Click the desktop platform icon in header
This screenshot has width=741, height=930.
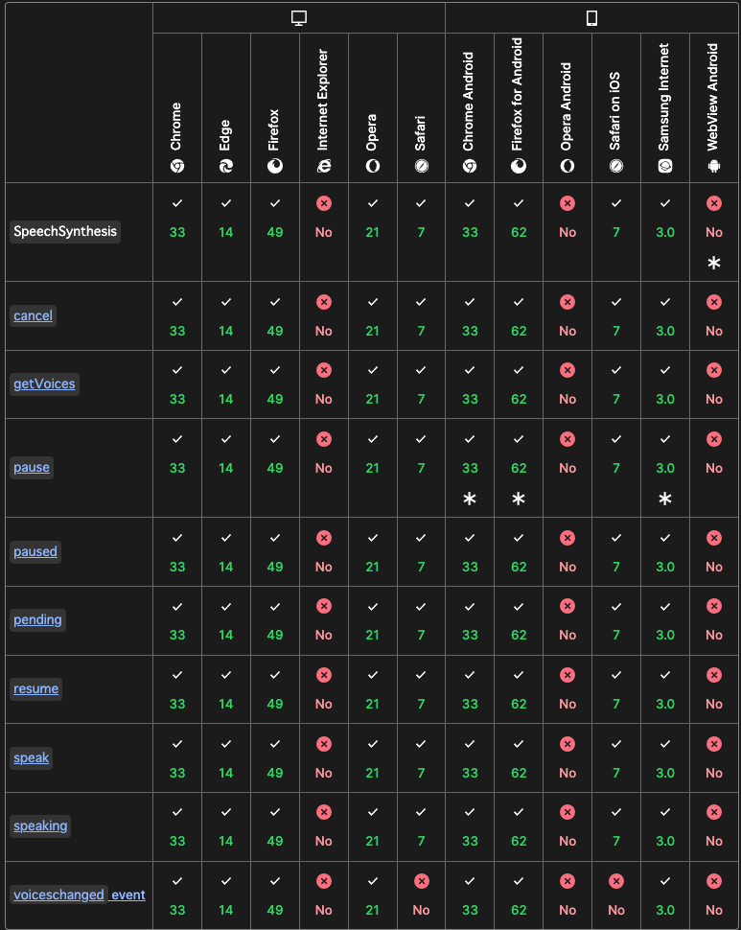pyautogui.click(x=299, y=18)
